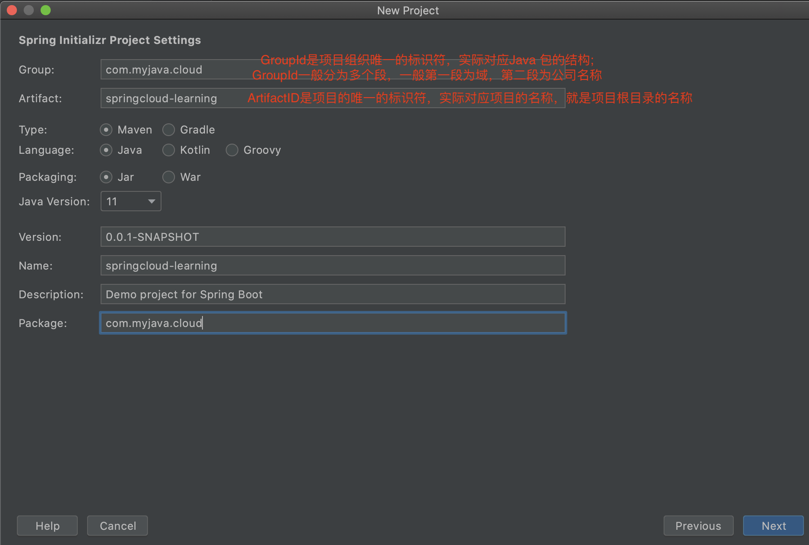Go back with the Previous button

698,526
